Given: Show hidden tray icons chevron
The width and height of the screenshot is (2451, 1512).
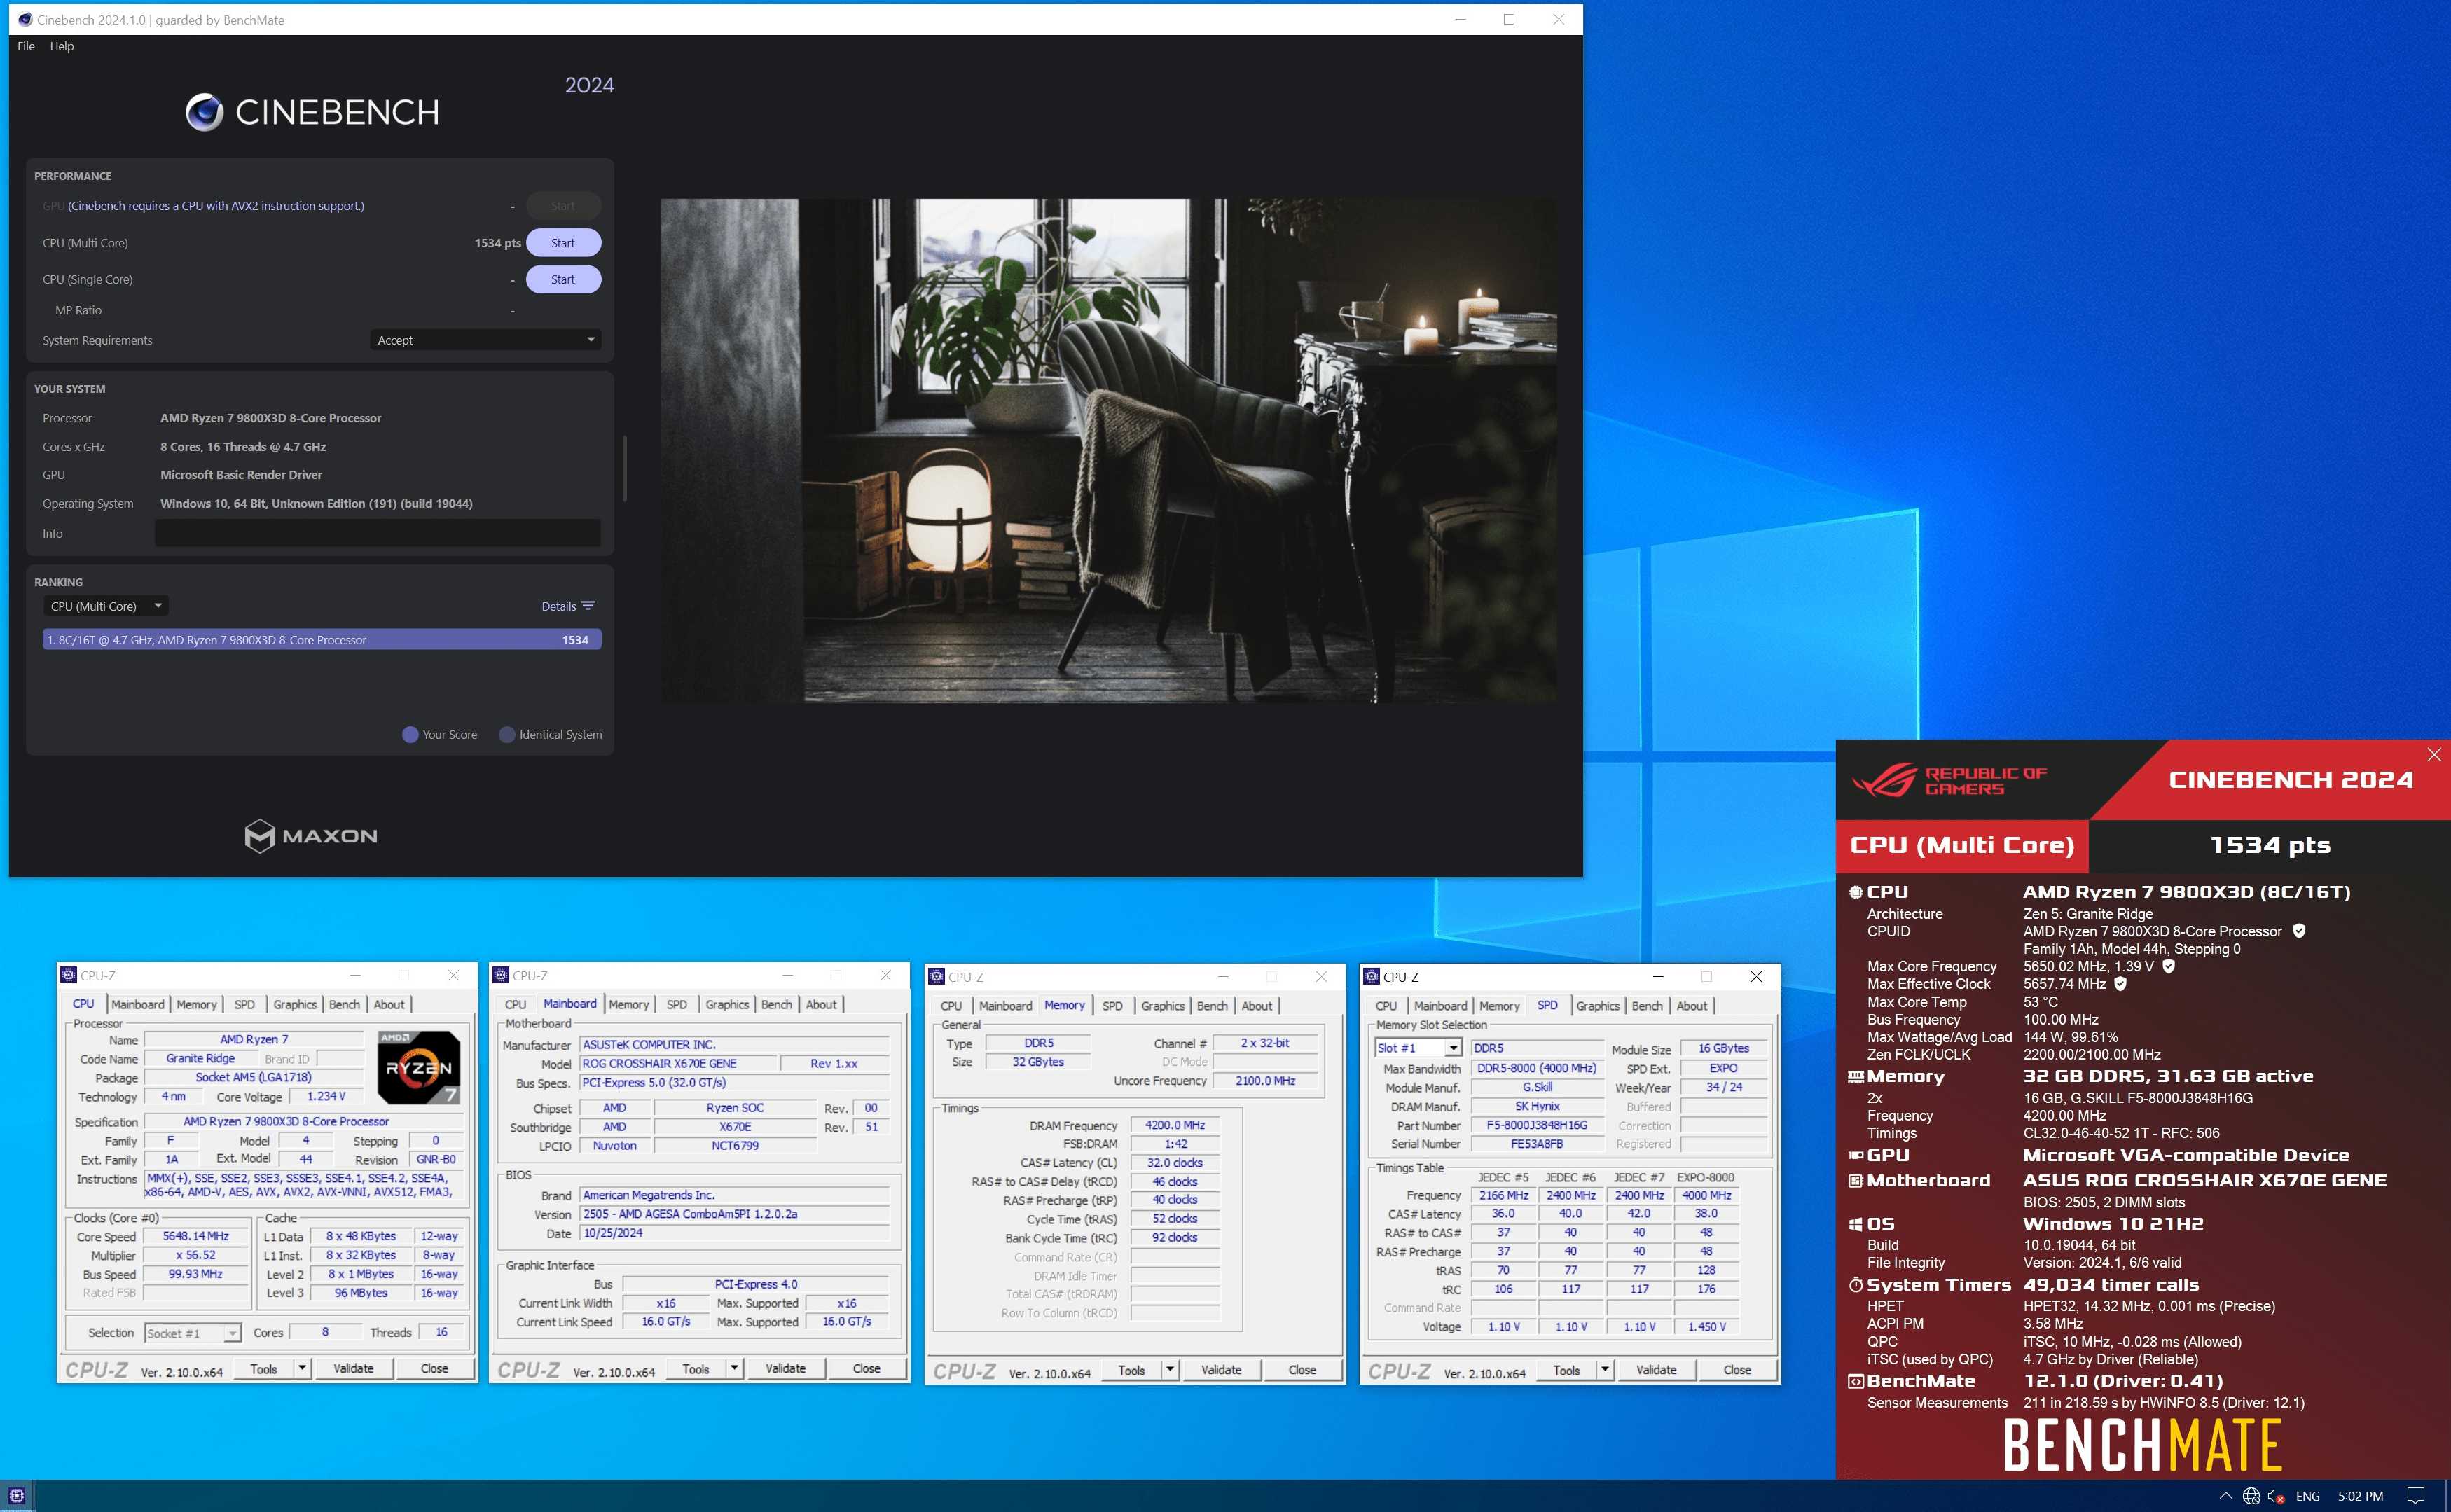Looking at the screenshot, I should pyautogui.click(x=2225, y=1496).
